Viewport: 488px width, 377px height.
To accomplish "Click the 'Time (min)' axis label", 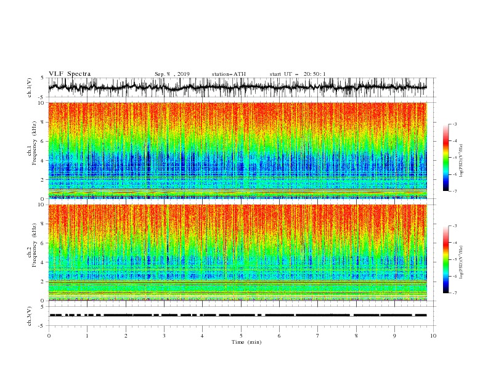I will [246, 342].
